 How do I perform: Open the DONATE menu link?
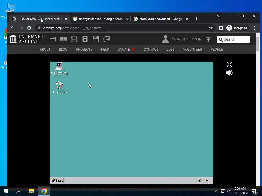pos(126,50)
